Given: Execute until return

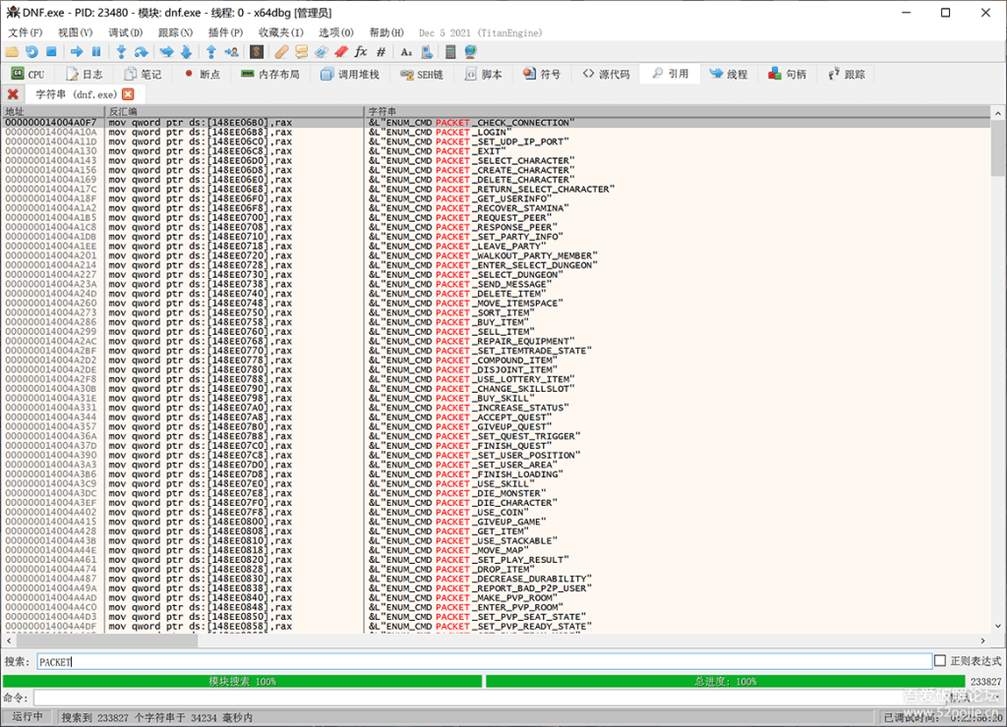Looking at the screenshot, I should [x=210, y=52].
